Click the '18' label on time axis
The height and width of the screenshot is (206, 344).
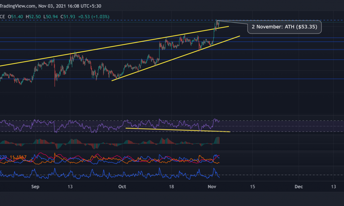click(171, 186)
